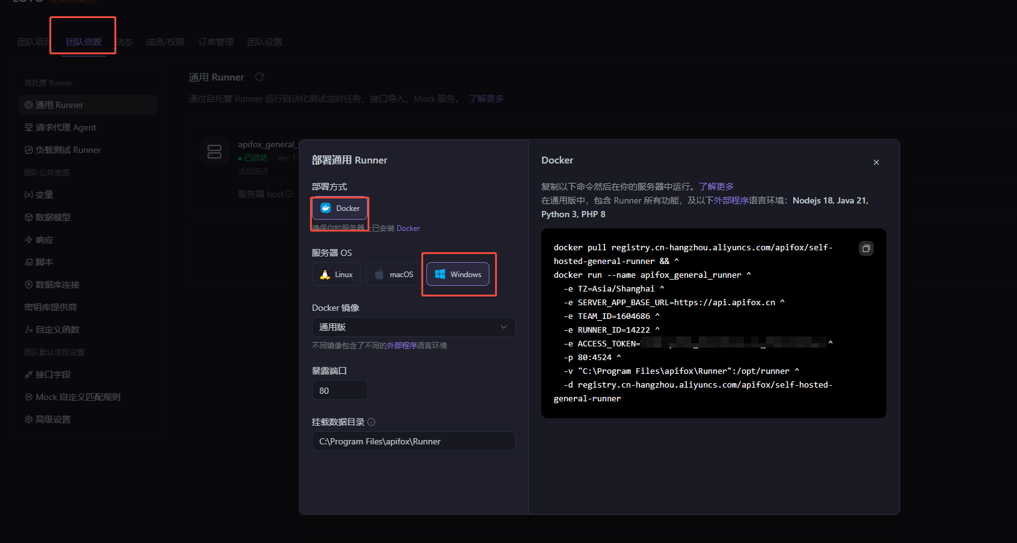1017x543 pixels.
Task: Click the Linux penguin icon
Action: [324, 275]
